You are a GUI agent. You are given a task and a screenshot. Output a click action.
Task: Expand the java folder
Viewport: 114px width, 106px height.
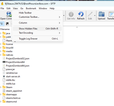coord(1,33)
